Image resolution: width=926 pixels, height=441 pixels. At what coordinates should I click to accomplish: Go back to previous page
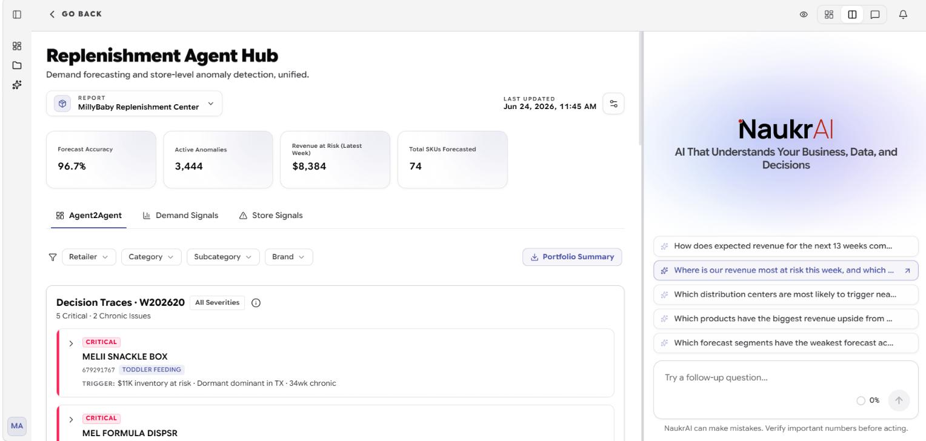(76, 14)
